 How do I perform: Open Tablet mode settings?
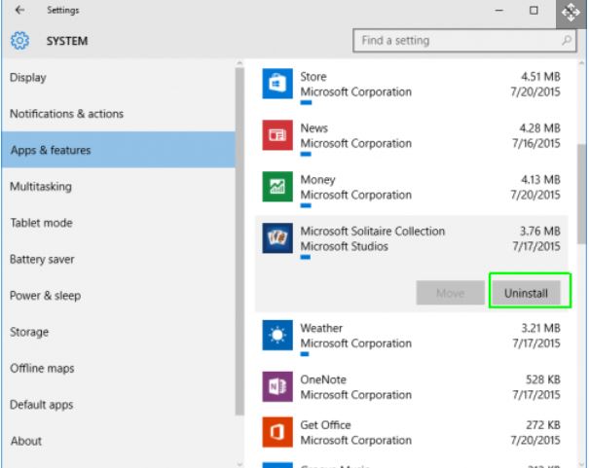(119, 223)
